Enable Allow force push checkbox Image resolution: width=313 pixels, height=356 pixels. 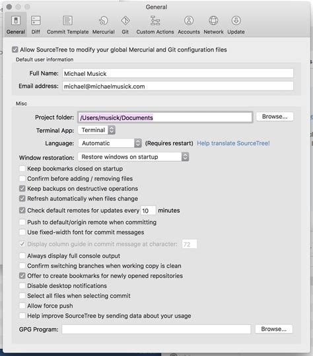coord(22,306)
